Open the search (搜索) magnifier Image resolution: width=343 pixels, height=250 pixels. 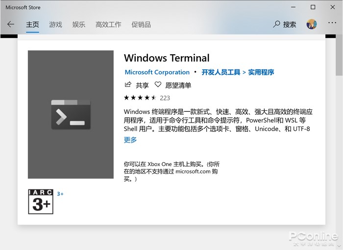pos(277,24)
